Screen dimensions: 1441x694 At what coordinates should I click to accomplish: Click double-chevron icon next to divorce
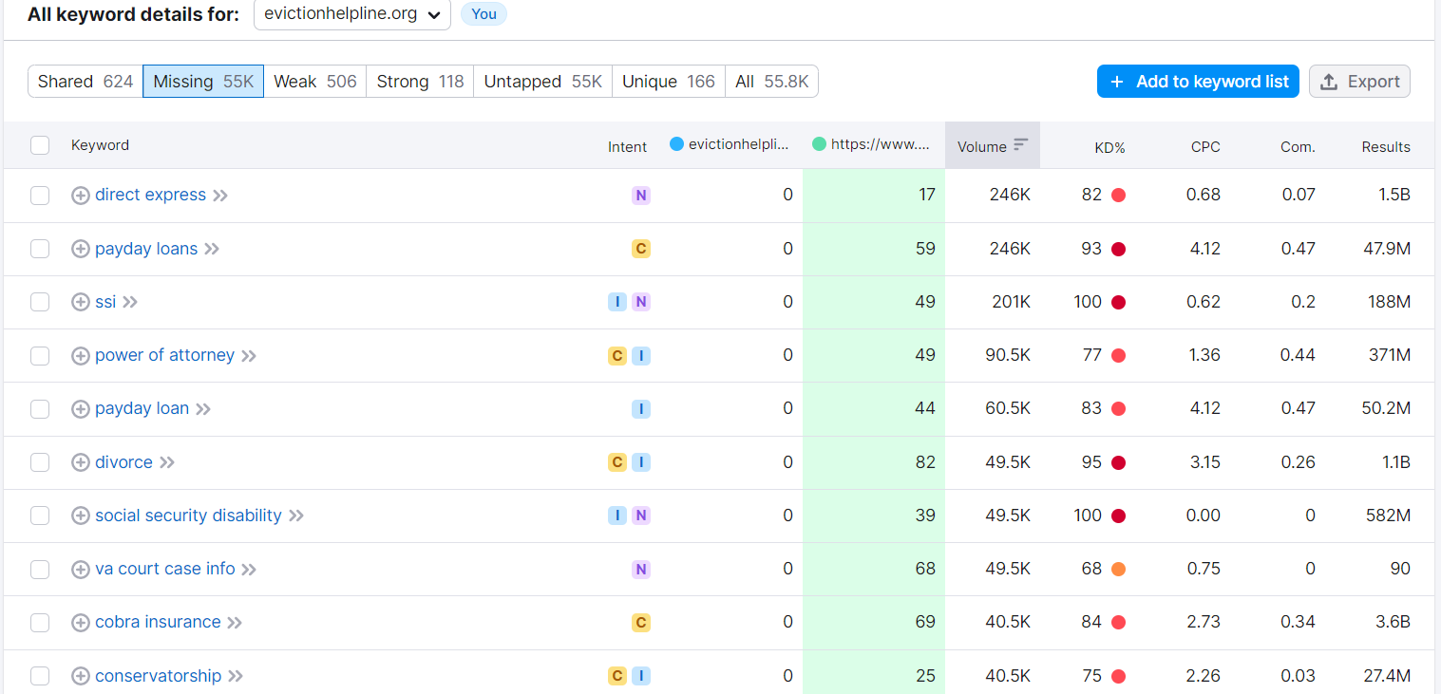click(167, 462)
